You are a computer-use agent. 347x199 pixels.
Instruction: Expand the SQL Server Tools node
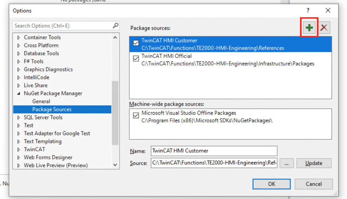pos(19,118)
